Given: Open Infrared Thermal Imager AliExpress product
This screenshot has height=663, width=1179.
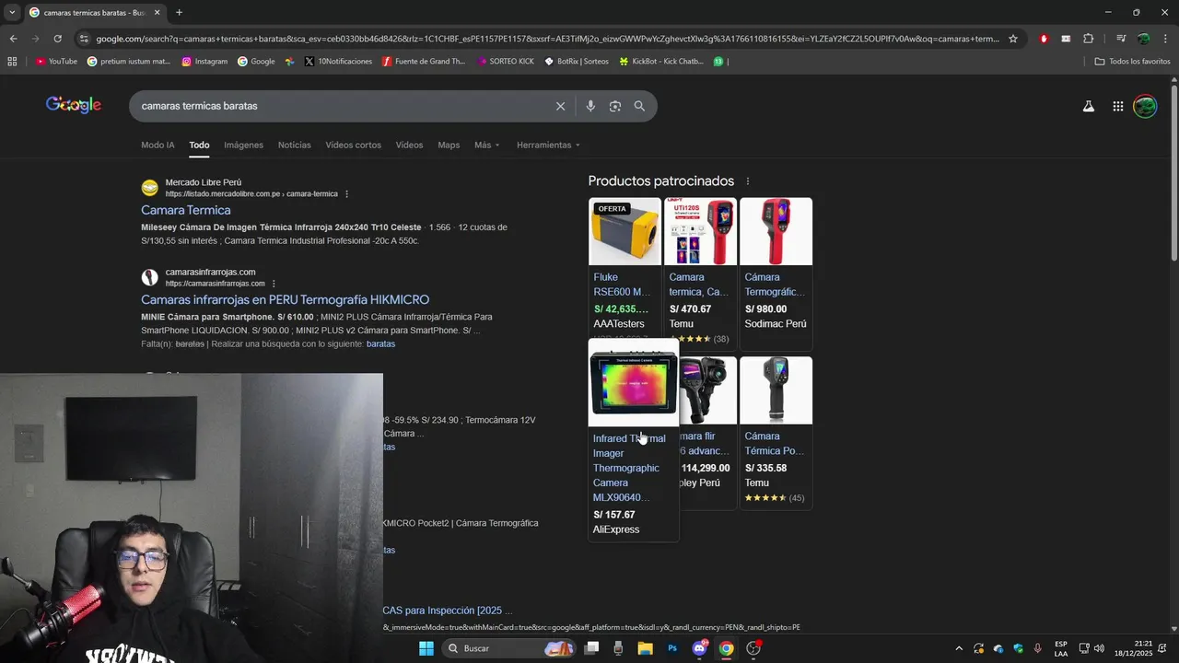Looking at the screenshot, I should tap(633, 440).
